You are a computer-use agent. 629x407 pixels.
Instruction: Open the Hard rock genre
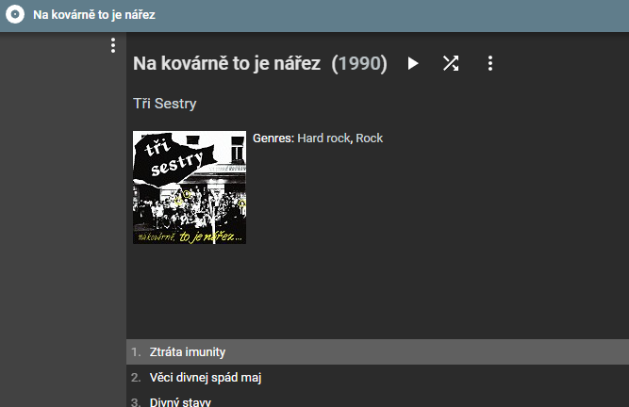point(323,138)
